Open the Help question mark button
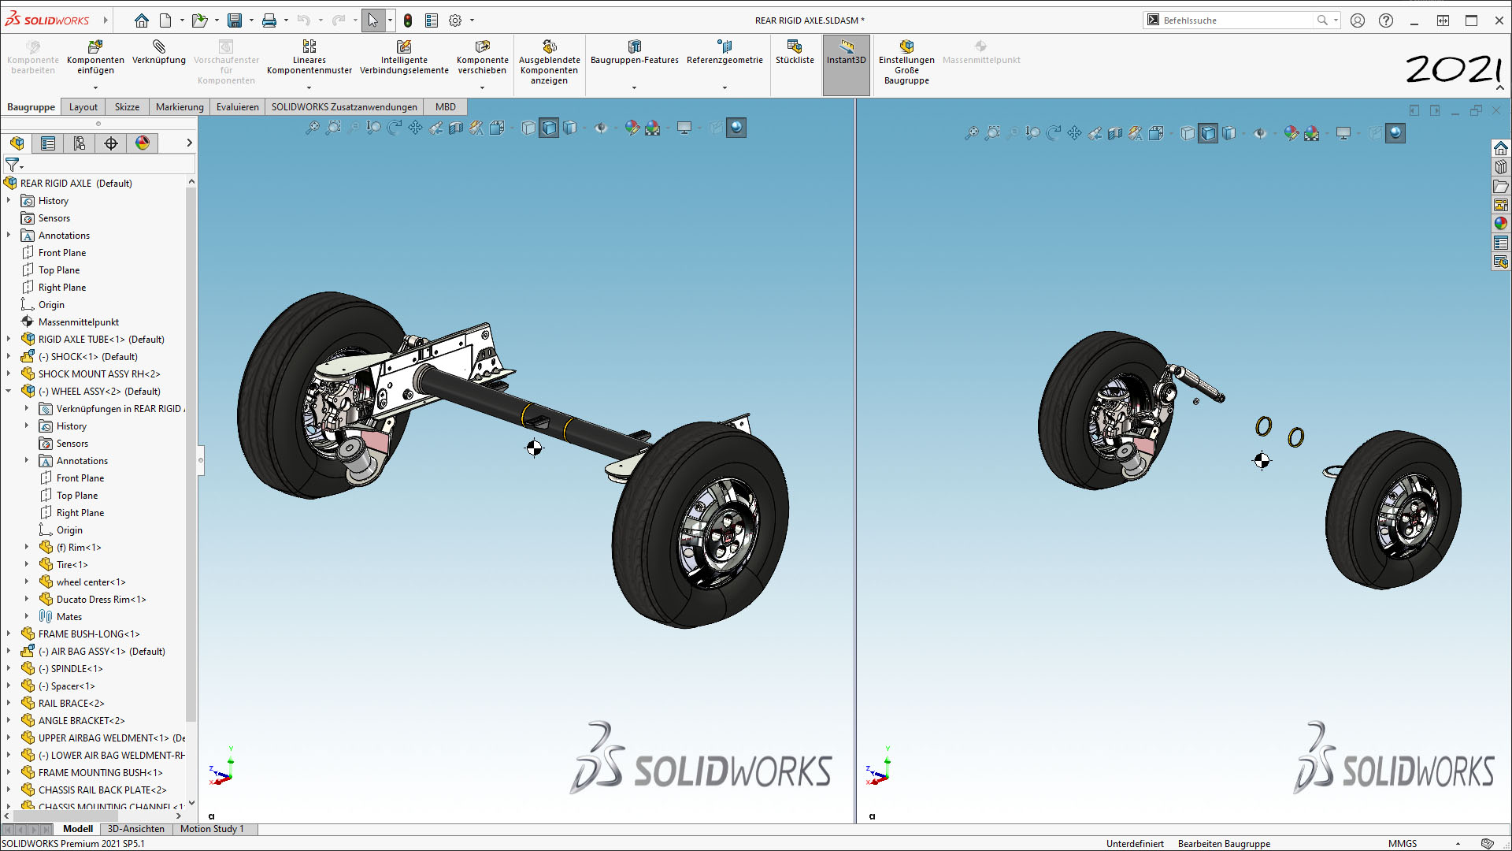The height and width of the screenshot is (851, 1512). click(x=1386, y=20)
